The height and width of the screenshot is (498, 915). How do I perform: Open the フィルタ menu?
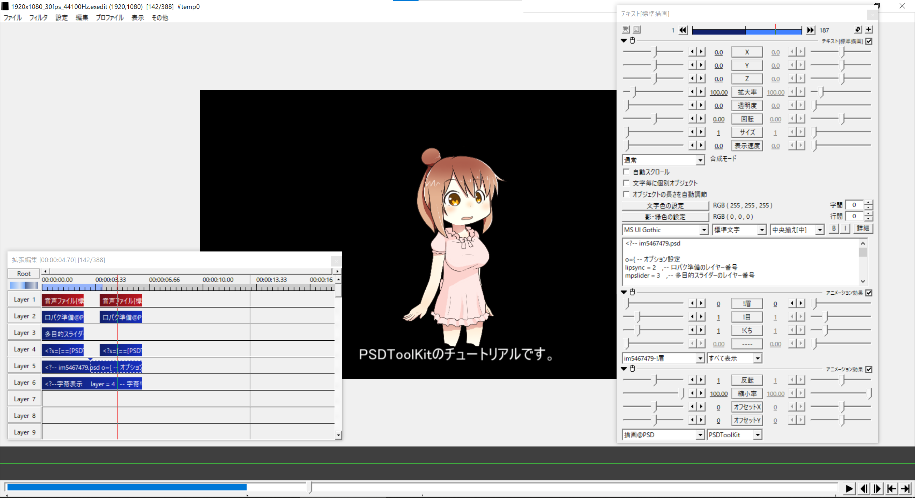point(38,17)
